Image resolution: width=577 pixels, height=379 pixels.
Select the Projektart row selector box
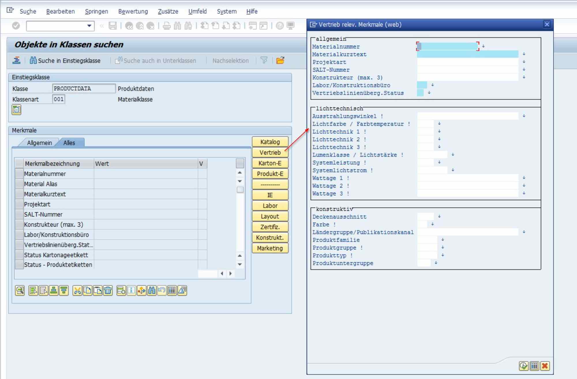pyautogui.click(x=19, y=204)
